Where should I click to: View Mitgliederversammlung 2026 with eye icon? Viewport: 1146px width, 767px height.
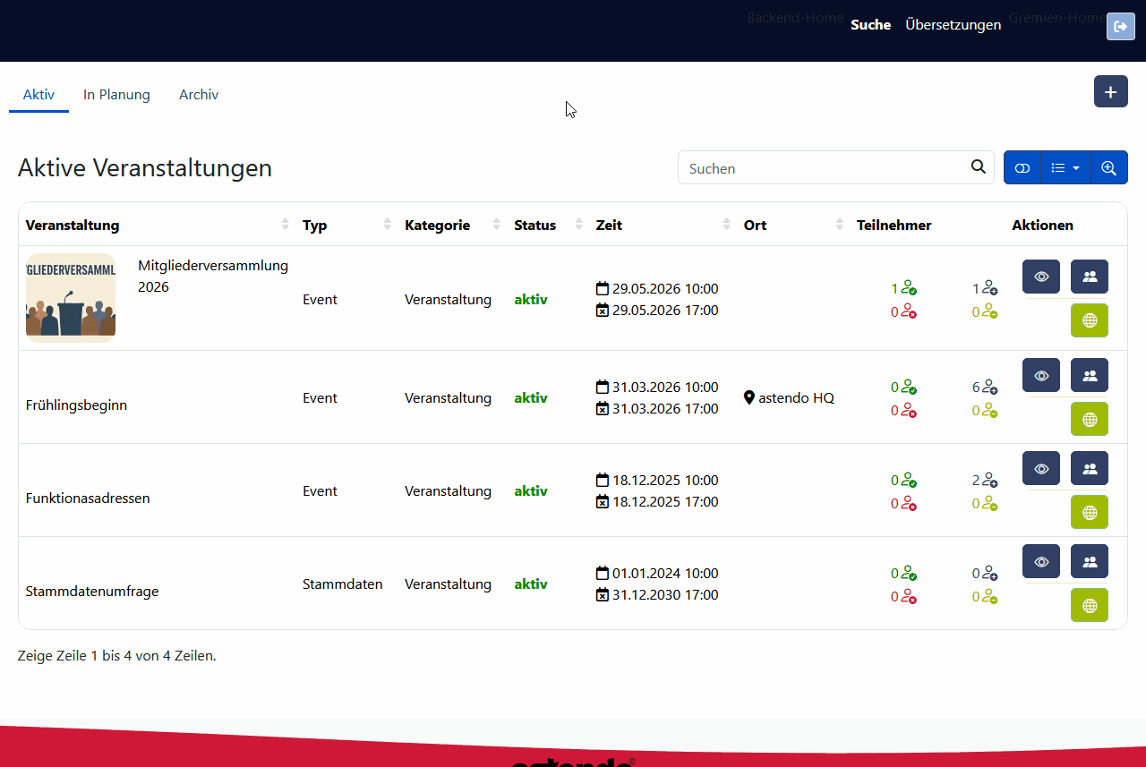(1040, 277)
